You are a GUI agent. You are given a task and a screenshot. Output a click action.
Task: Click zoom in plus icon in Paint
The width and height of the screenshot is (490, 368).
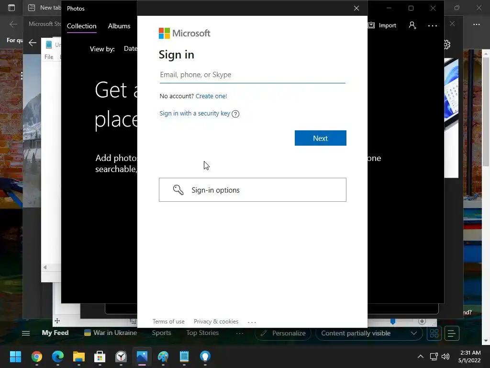pos(422,321)
